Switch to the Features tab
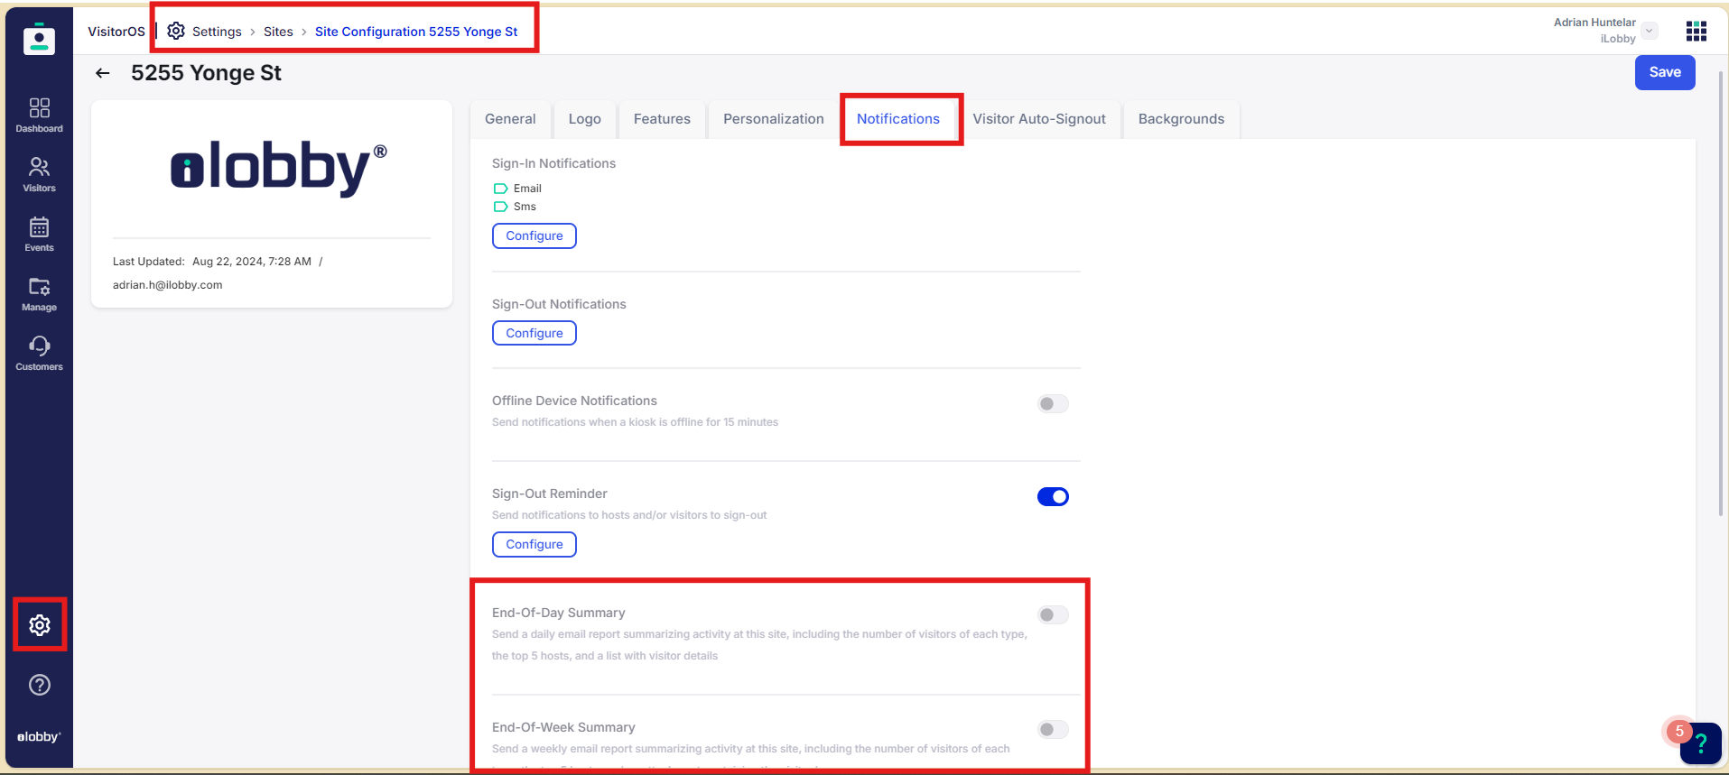Viewport: 1729px width, 775px height. 662,119
